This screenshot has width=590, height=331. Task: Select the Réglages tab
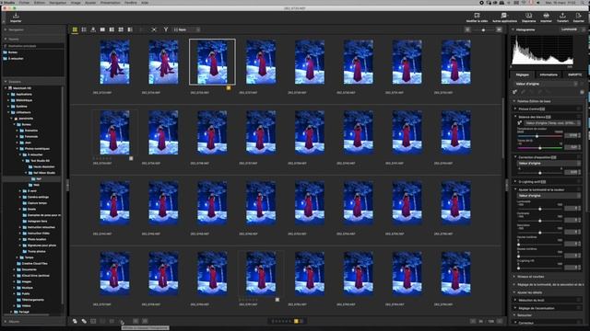(x=523, y=74)
